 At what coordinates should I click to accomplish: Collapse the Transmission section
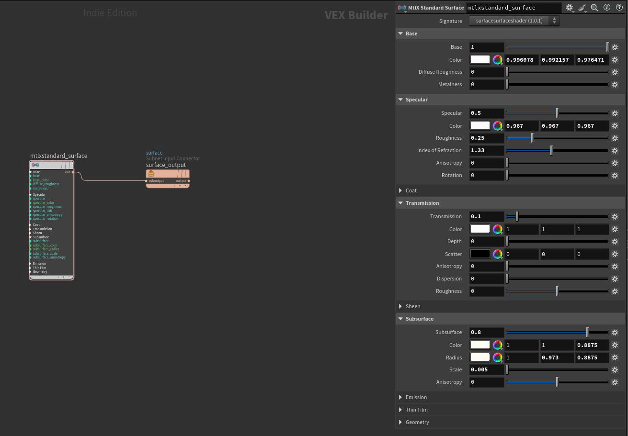tap(400, 203)
